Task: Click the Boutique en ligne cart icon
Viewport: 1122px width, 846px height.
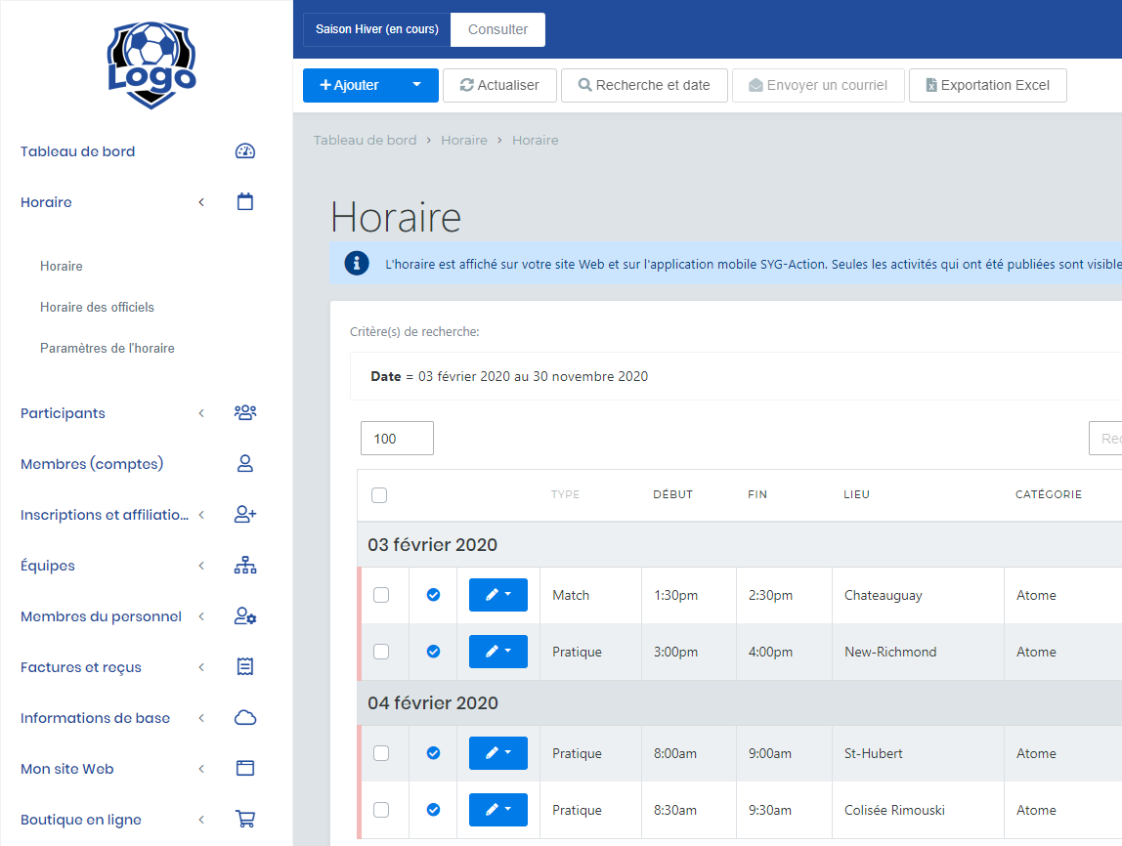Action: click(245, 820)
